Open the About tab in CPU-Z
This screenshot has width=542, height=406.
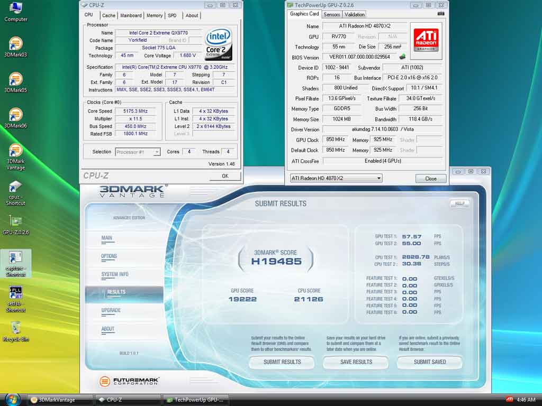pos(192,15)
